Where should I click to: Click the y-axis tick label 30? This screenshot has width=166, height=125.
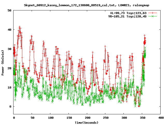pos(9,49)
